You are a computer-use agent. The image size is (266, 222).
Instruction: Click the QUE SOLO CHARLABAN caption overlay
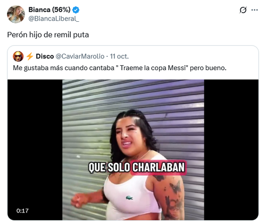(x=137, y=167)
